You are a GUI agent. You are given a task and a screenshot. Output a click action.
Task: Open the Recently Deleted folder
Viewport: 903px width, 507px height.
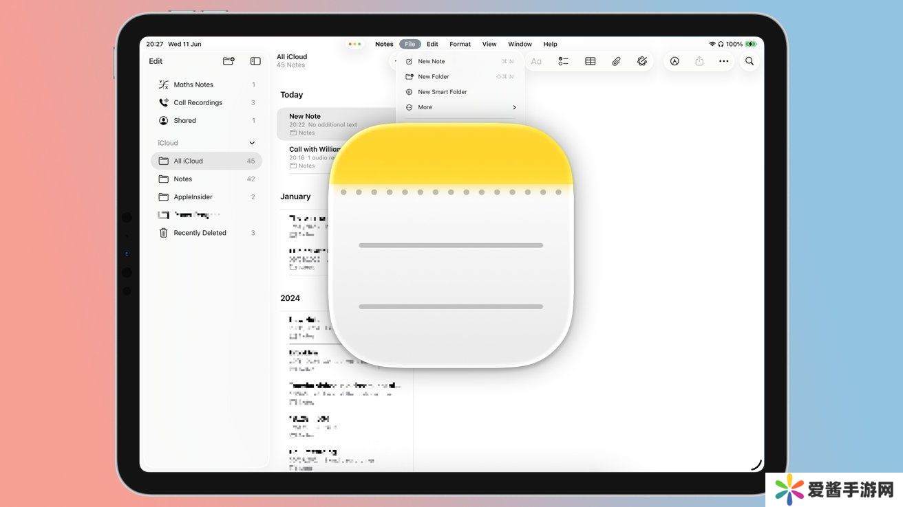(200, 233)
